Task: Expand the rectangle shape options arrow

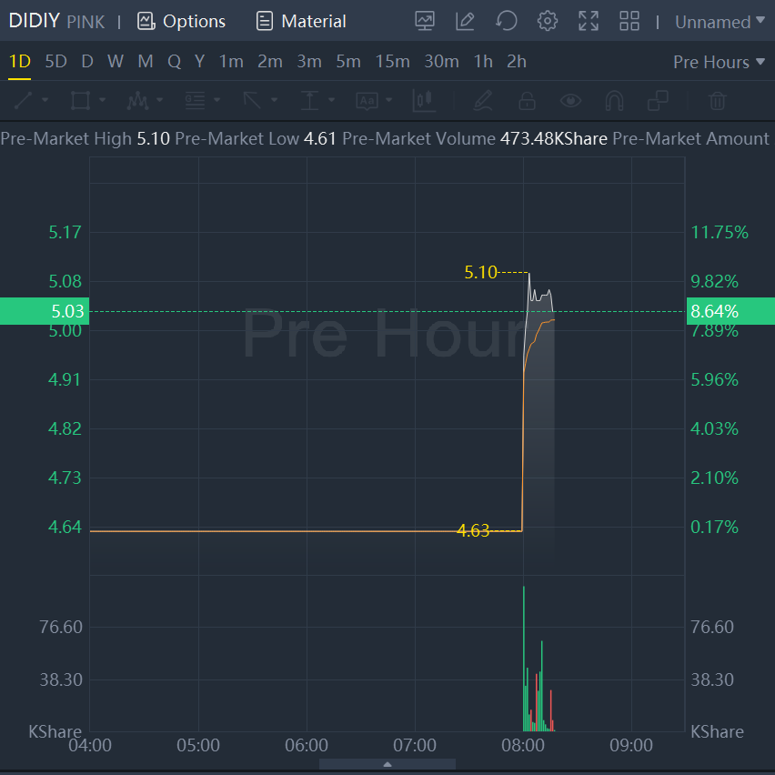Action: coord(102,100)
